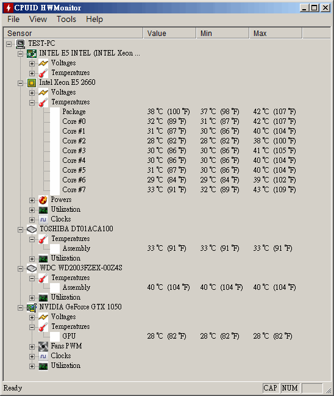Click the Utilization icon under NVIDIA GPU
Screen dimensions: 334x396
43,366
